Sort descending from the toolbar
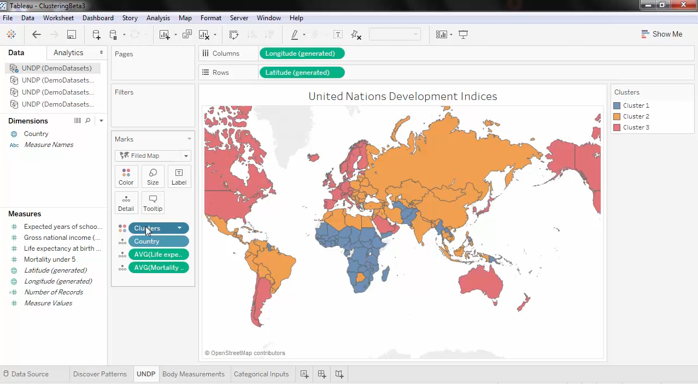698x384 pixels. point(269,35)
